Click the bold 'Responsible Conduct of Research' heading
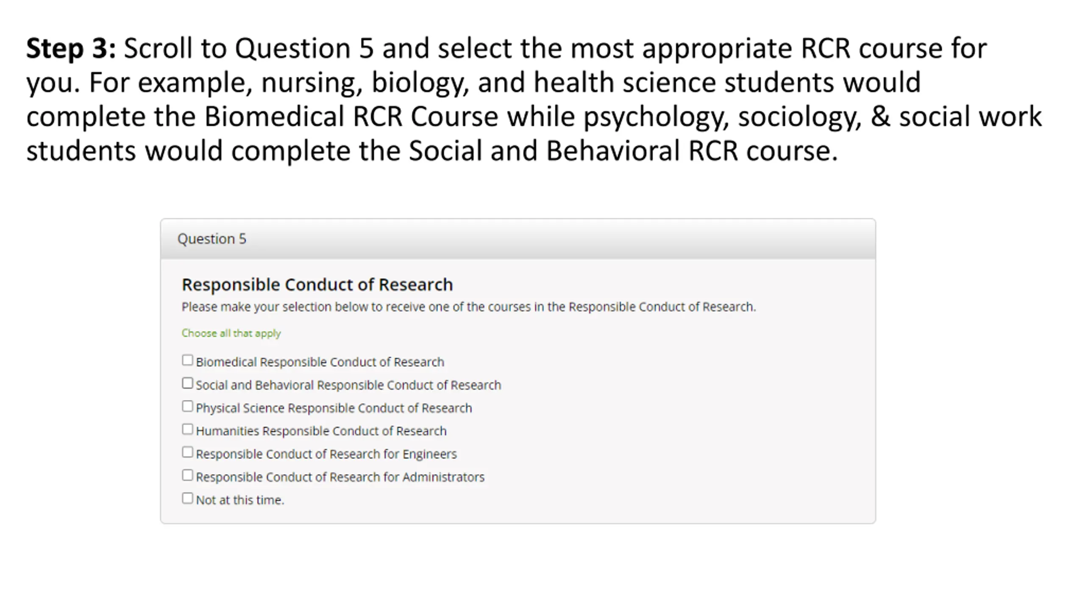The height and width of the screenshot is (610, 1085). (317, 285)
